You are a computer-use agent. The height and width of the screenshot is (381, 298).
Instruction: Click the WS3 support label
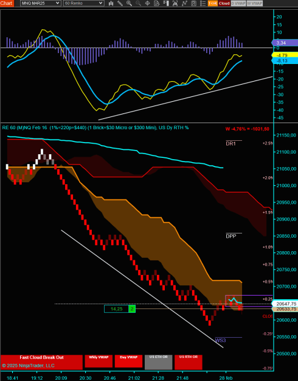tap(220, 340)
